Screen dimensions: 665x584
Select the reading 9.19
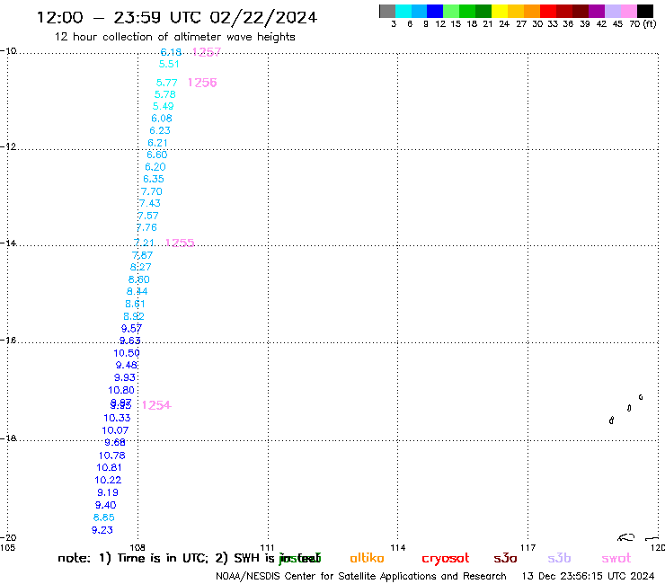tap(108, 493)
